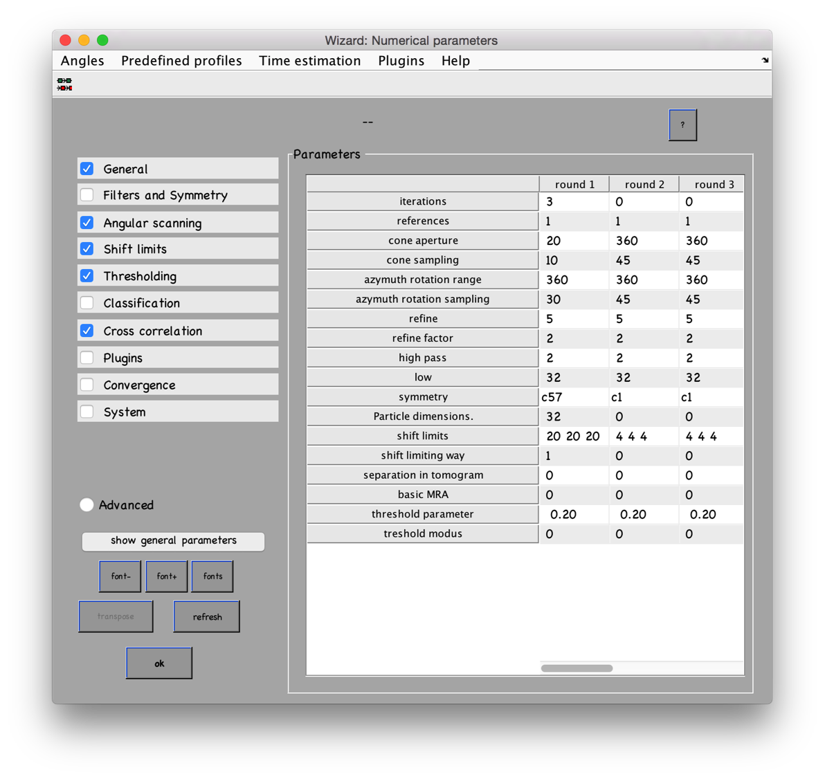Open the Plugins menu in menu bar
The width and height of the screenshot is (825, 779).
[x=401, y=60]
